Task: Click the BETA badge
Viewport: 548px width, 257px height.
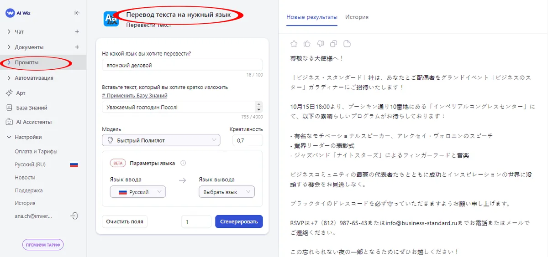Action: [118, 163]
